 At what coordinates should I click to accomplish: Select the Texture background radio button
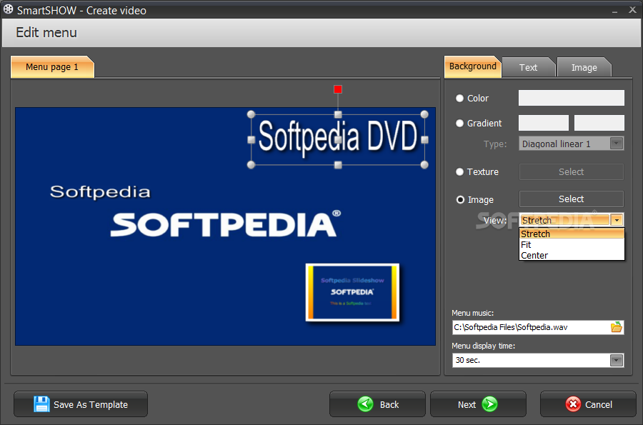(x=459, y=171)
